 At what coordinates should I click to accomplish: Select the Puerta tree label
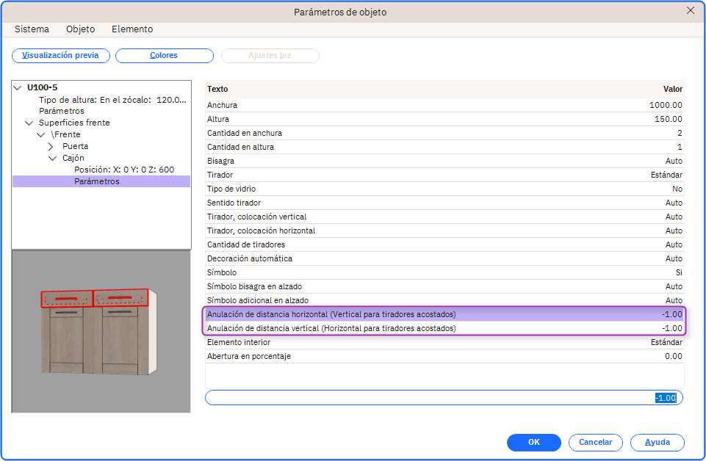[75, 146]
